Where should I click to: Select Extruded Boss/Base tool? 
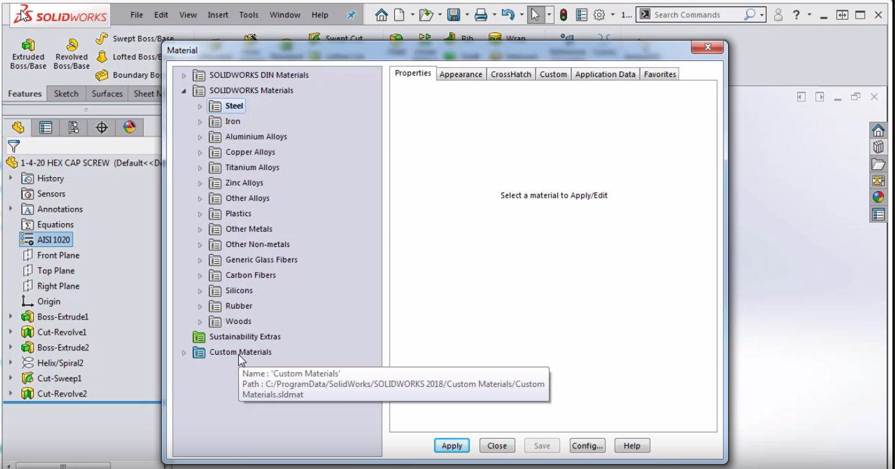[x=28, y=54]
